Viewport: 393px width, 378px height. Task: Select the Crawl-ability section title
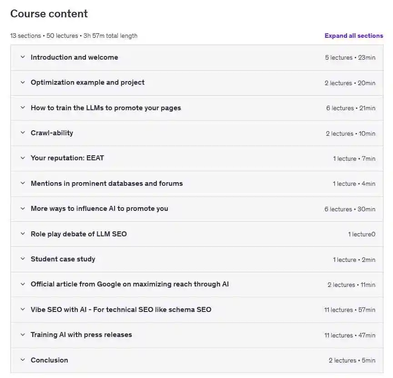[52, 133]
